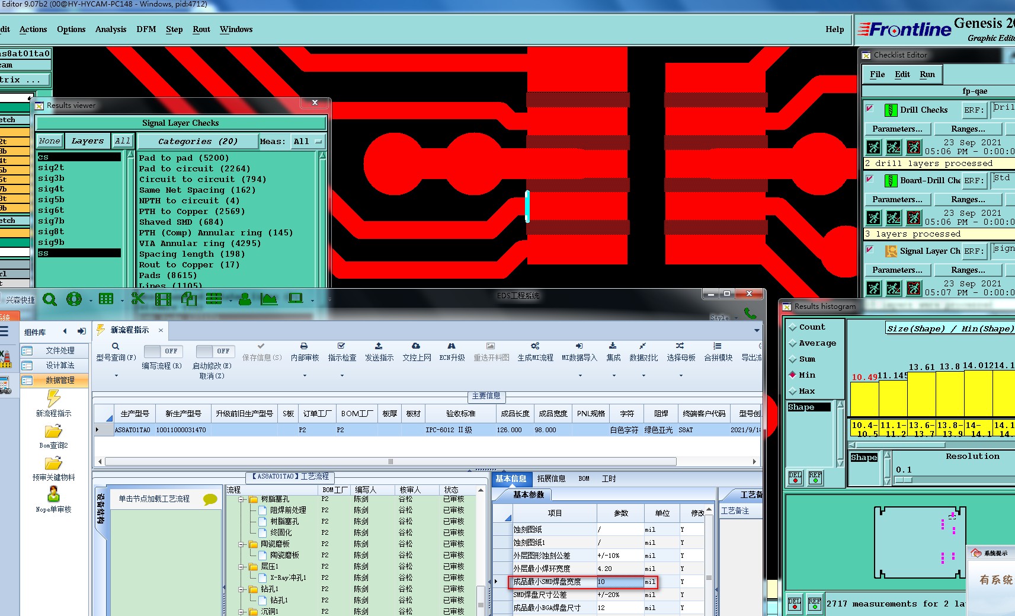Click Parameters... button under Drill Checks
Screen dimensions: 1015x616
coord(897,129)
